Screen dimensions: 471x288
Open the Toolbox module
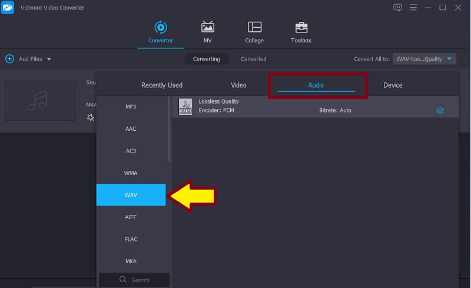pyautogui.click(x=301, y=28)
